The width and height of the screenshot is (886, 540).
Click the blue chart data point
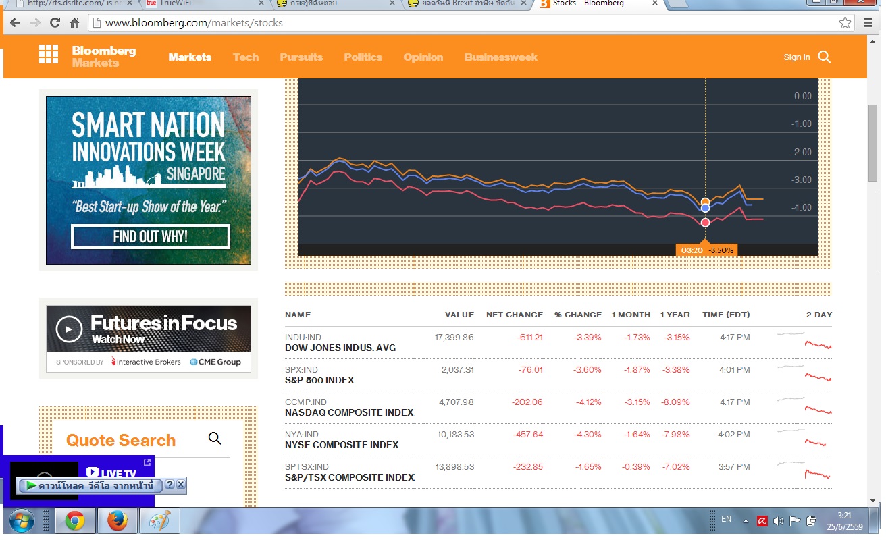pyautogui.click(x=705, y=208)
